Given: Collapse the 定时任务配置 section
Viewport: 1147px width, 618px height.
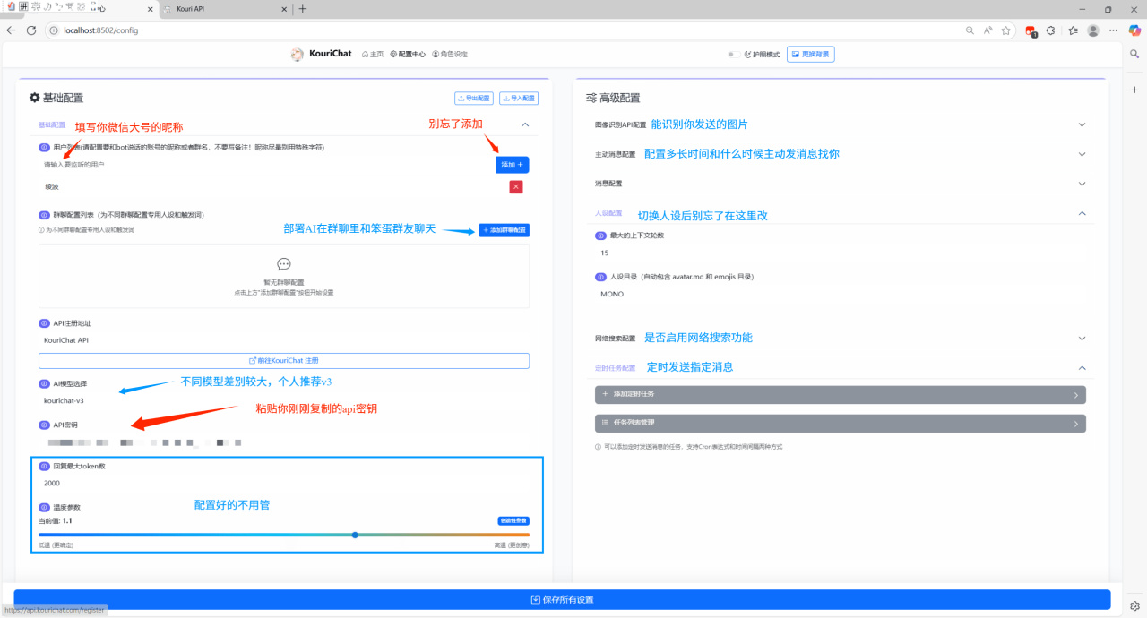Looking at the screenshot, I should [1082, 368].
